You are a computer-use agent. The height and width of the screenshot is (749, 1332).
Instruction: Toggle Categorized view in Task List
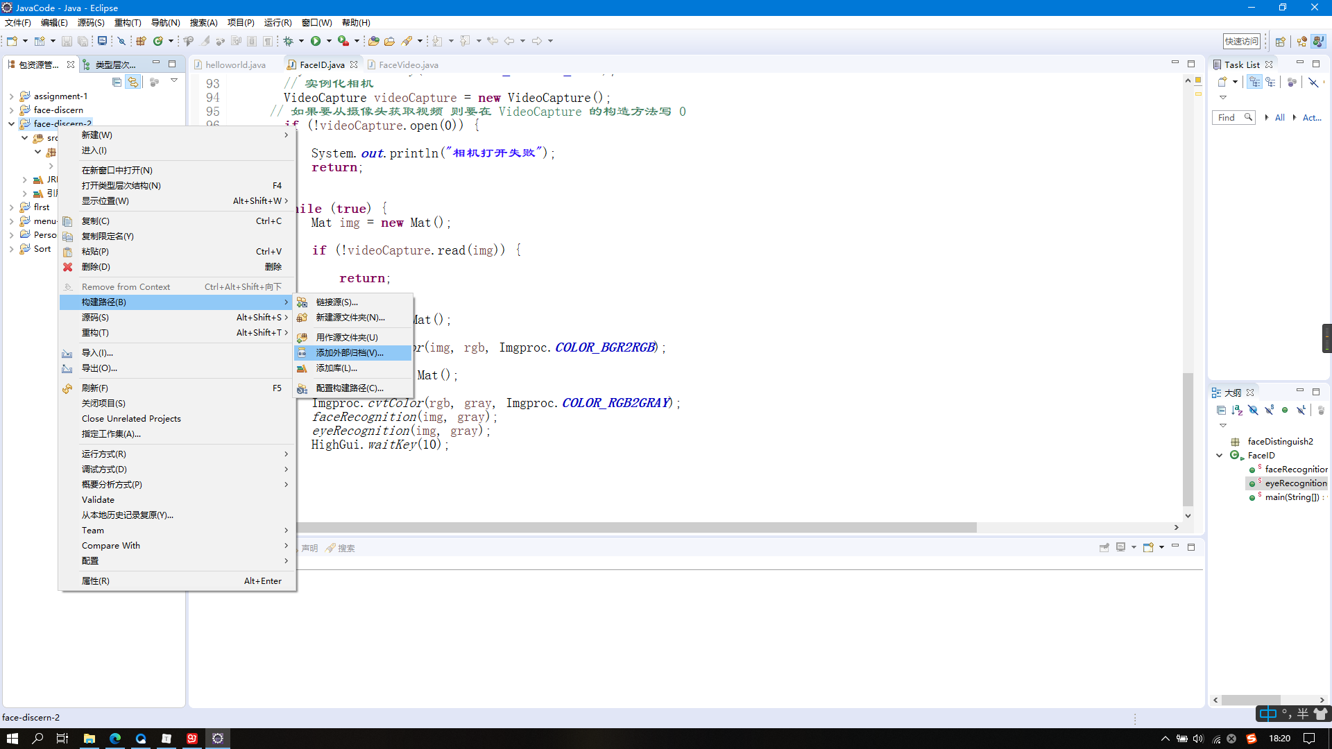click(x=1255, y=82)
